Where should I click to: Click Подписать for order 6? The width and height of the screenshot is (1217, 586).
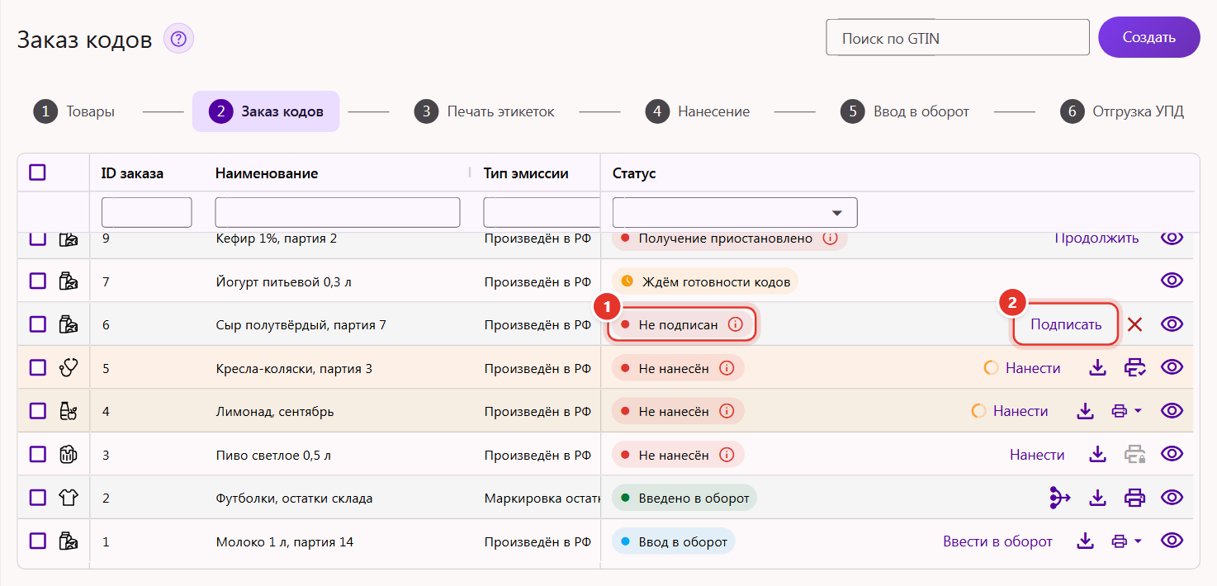(1066, 324)
